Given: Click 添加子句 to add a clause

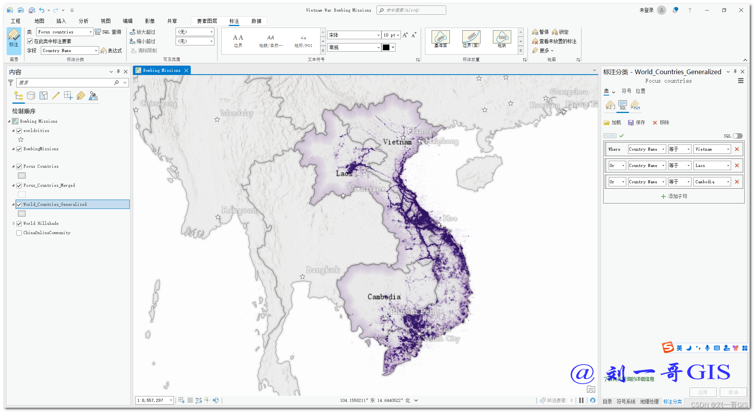Looking at the screenshot, I should tap(674, 196).
